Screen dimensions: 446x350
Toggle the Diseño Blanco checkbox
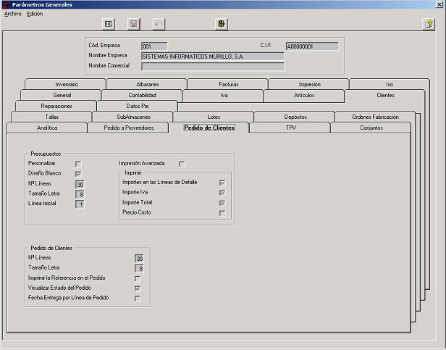78,174
